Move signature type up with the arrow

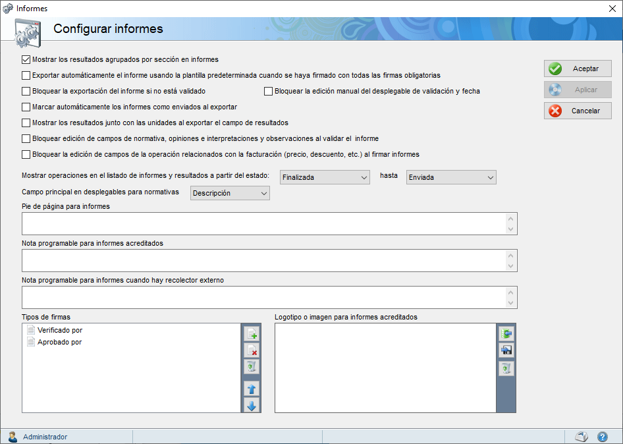point(252,389)
